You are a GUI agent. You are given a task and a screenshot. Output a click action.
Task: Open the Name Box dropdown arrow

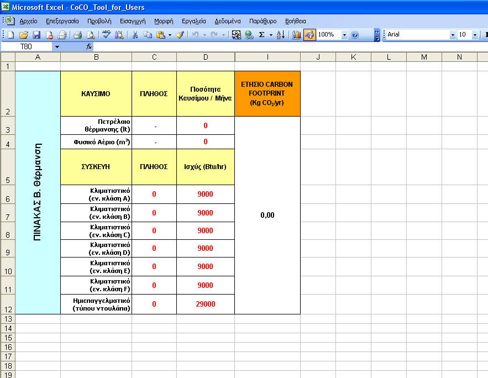pyautogui.click(x=57, y=47)
